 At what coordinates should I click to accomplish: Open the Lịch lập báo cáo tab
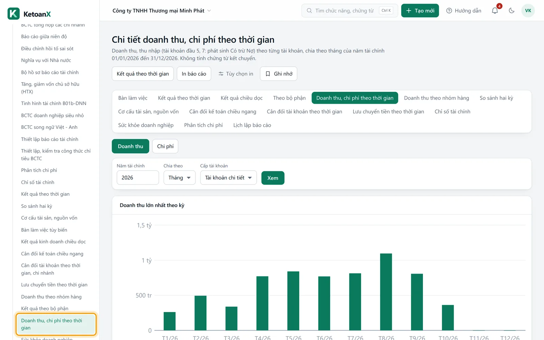click(252, 125)
